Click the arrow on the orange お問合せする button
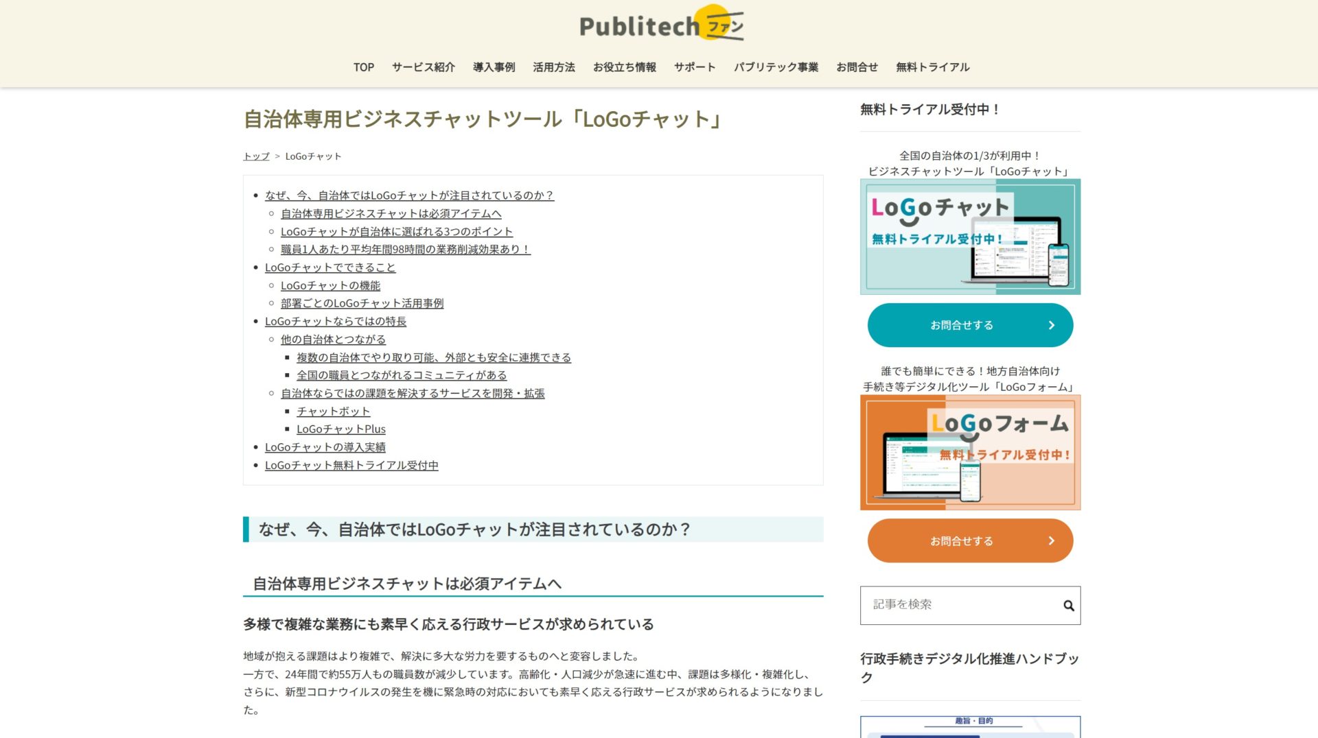Image resolution: width=1318 pixels, height=738 pixels. (x=1051, y=540)
